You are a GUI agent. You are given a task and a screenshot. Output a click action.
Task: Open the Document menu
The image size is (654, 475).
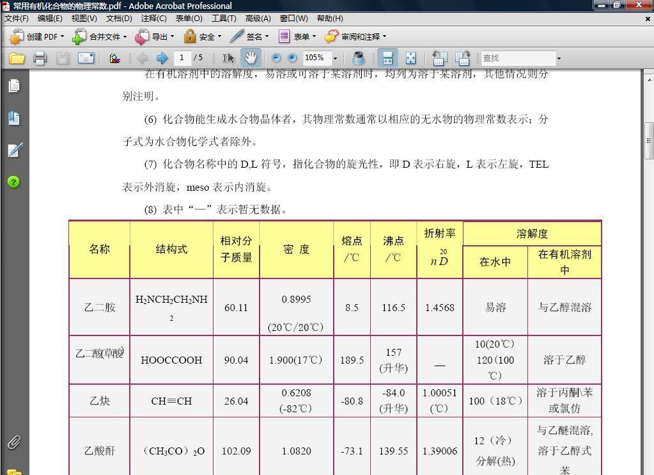tap(119, 19)
